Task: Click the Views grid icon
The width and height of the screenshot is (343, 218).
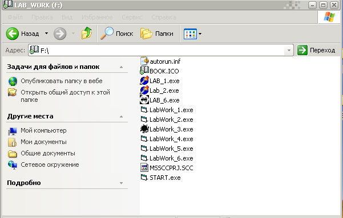Action: 190,34
